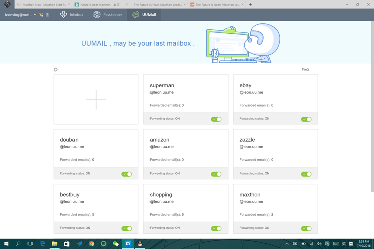Open a new browser tab with plus
This screenshot has width=374, height=249.
[x=250, y=5]
